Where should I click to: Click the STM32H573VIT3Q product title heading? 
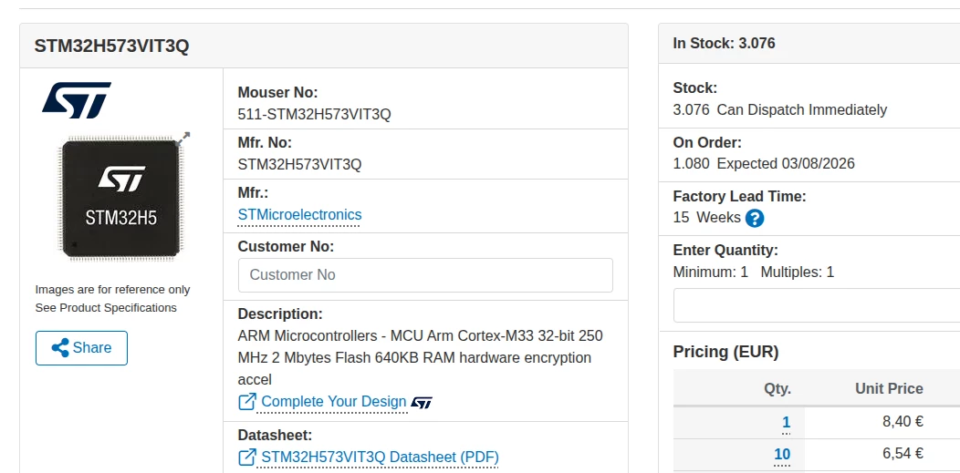(111, 46)
